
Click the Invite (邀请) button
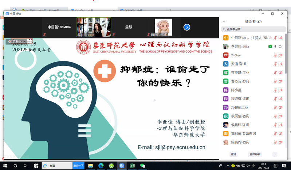[233, 154]
